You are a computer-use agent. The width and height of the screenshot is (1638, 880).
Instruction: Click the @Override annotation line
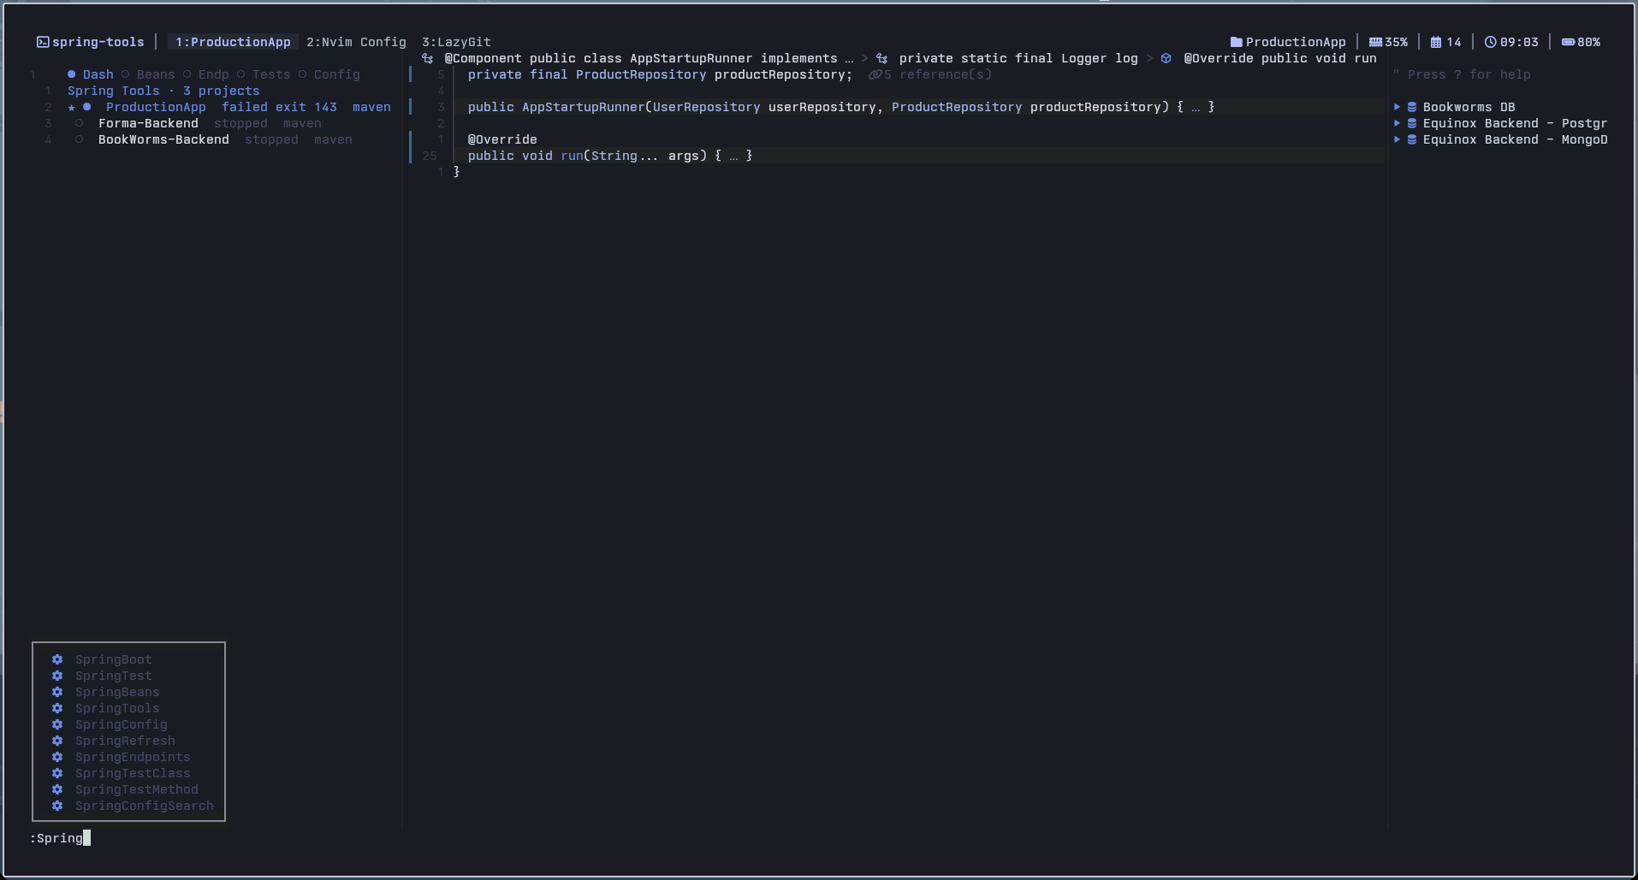tap(502, 139)
